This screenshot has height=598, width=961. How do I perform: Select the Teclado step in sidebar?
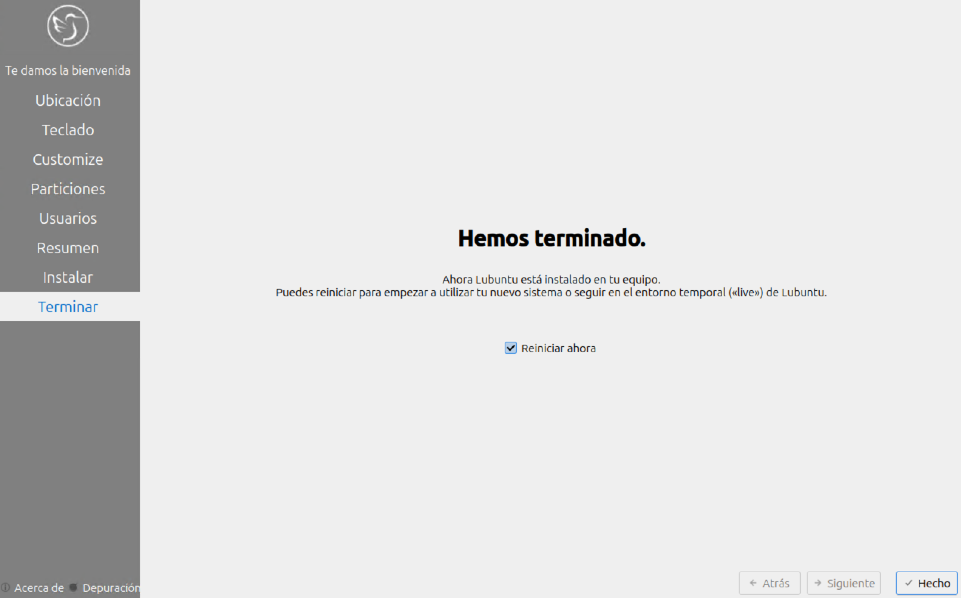click(x=68, y=130)
